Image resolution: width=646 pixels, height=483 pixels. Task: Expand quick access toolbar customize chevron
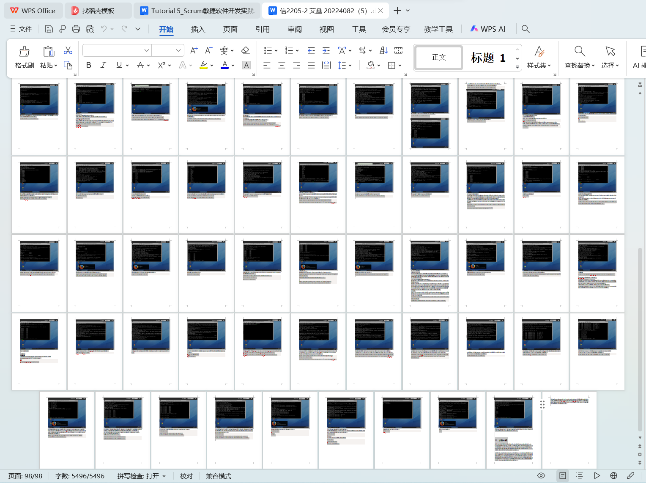(138, 29)
